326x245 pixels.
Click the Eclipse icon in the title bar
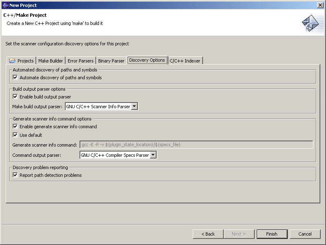coord(5,5)
